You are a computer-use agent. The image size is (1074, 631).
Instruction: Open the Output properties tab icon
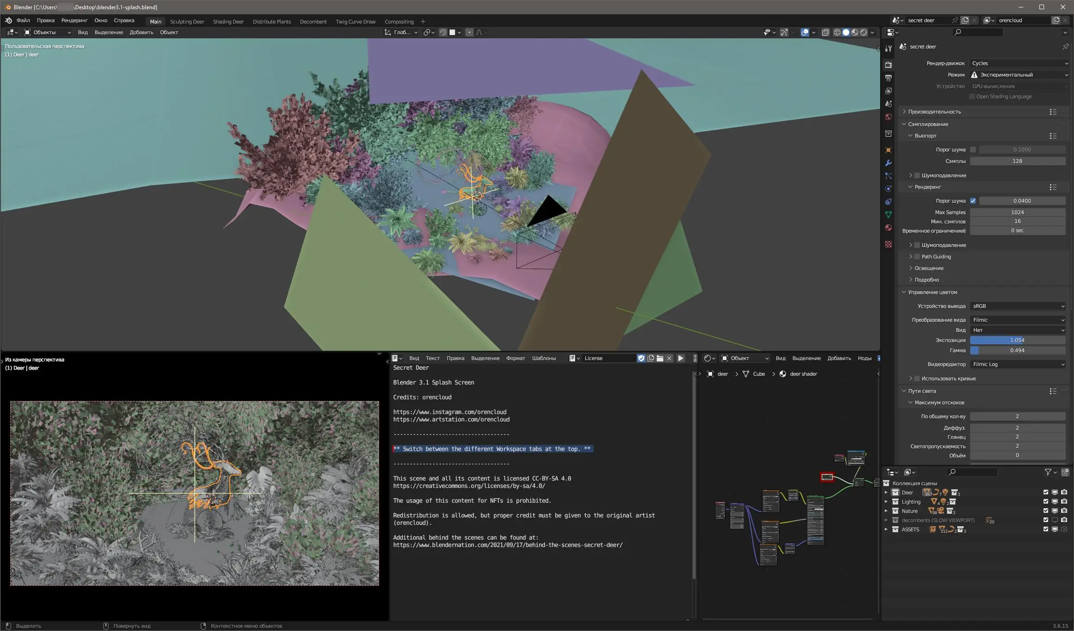[888, 78]
